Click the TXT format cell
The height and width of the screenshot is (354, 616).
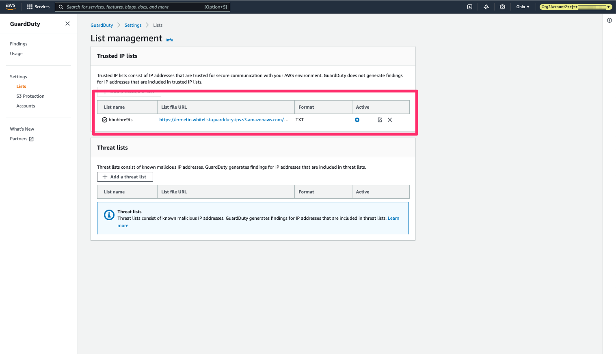coord(300,120)
